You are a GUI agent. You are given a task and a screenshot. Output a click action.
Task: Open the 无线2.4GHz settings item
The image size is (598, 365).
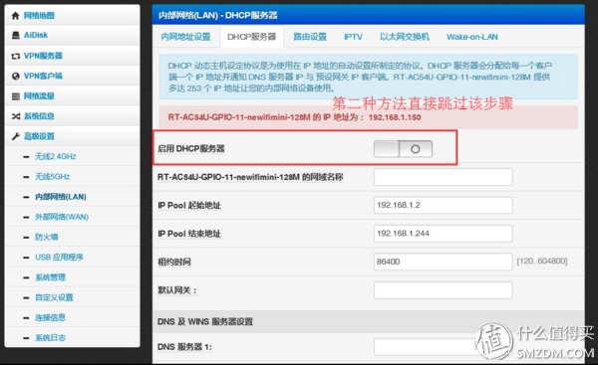click(55, 156)
